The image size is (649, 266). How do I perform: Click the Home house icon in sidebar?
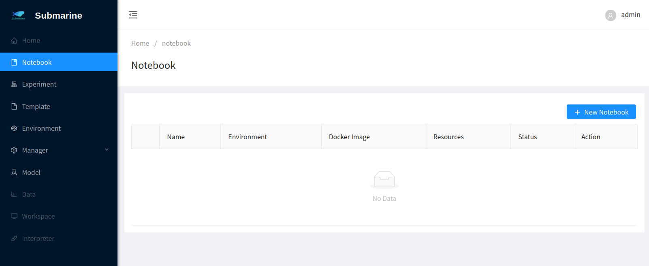(14, 40)
